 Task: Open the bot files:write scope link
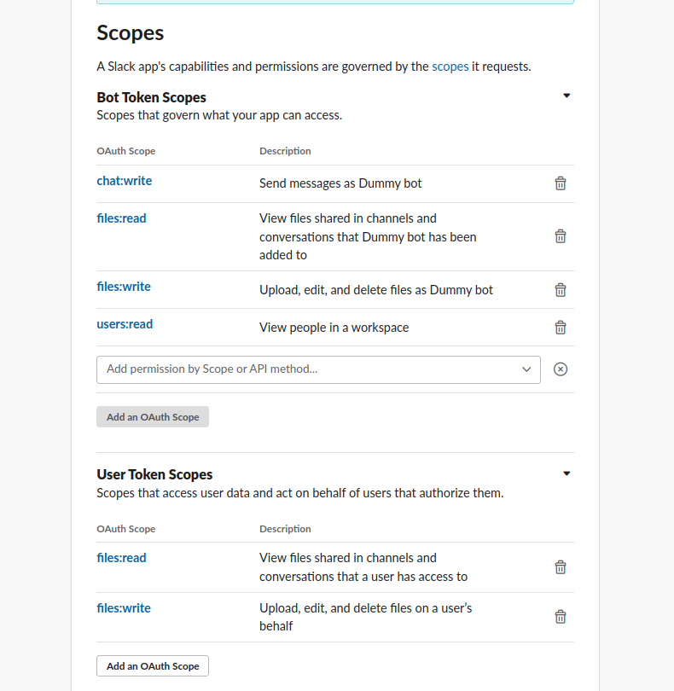coord(124,287)
